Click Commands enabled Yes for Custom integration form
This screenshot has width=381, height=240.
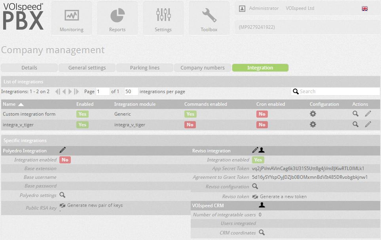point(190,114)
